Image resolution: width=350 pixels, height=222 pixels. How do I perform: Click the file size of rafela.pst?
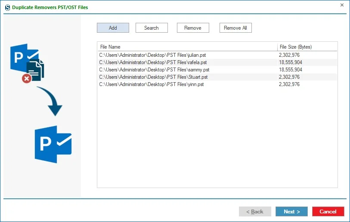(x=291, y=62)
